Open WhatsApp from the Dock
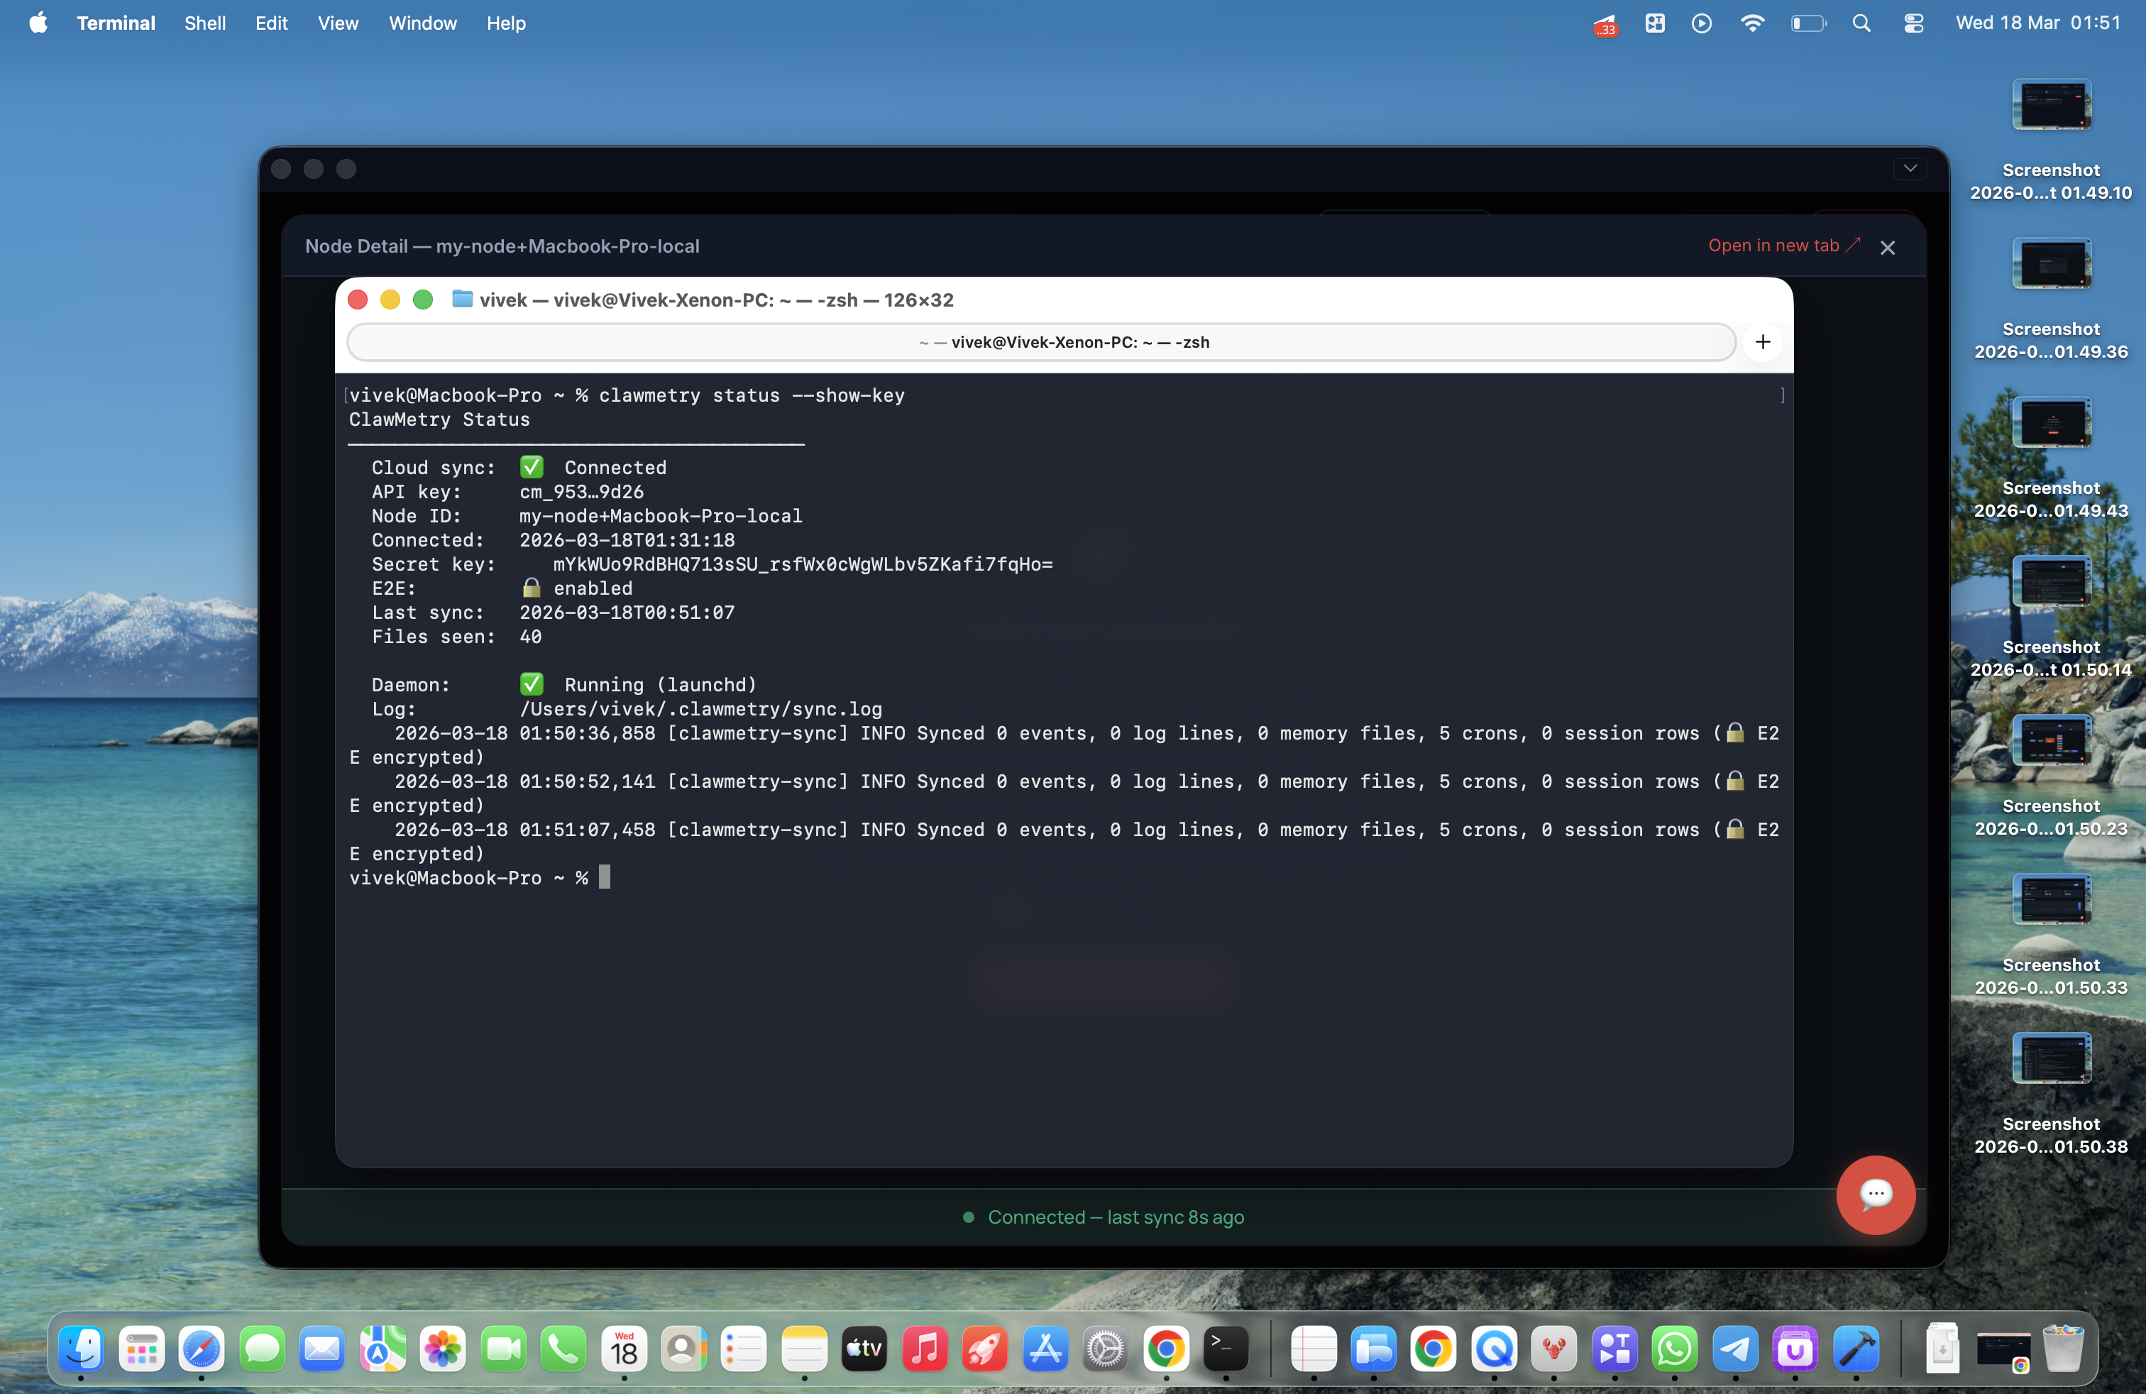 pos(1674,1349)
